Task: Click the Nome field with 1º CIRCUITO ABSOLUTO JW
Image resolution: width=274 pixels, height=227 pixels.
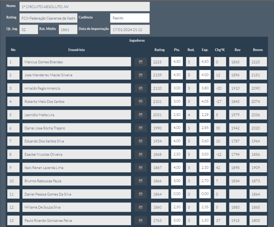Action: (x=84, y=6)
